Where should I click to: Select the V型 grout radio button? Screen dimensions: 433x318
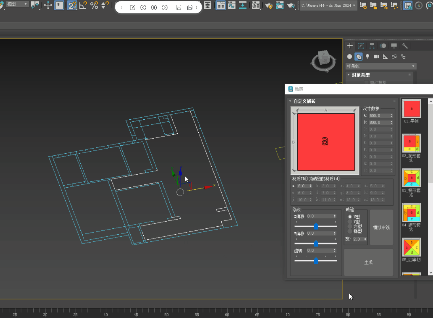tap(350, 222)
